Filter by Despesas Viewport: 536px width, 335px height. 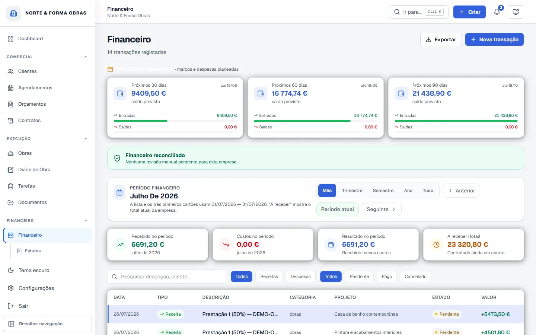click(x=301, y=277)
